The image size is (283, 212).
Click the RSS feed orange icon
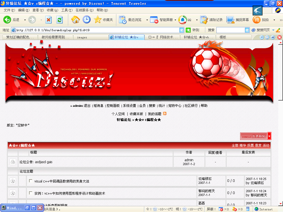165,113
